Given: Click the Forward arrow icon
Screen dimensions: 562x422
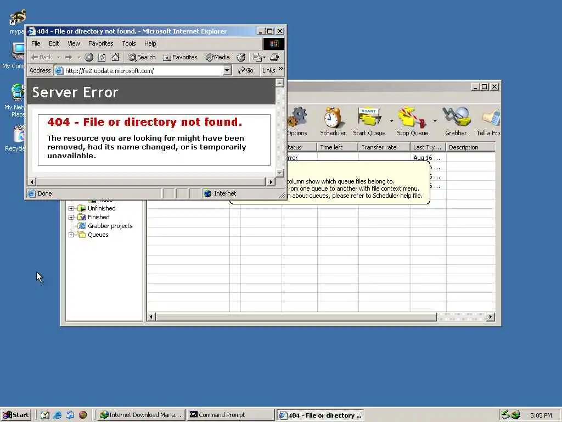Looking at the screenshot, I should (x=69, y=57).
